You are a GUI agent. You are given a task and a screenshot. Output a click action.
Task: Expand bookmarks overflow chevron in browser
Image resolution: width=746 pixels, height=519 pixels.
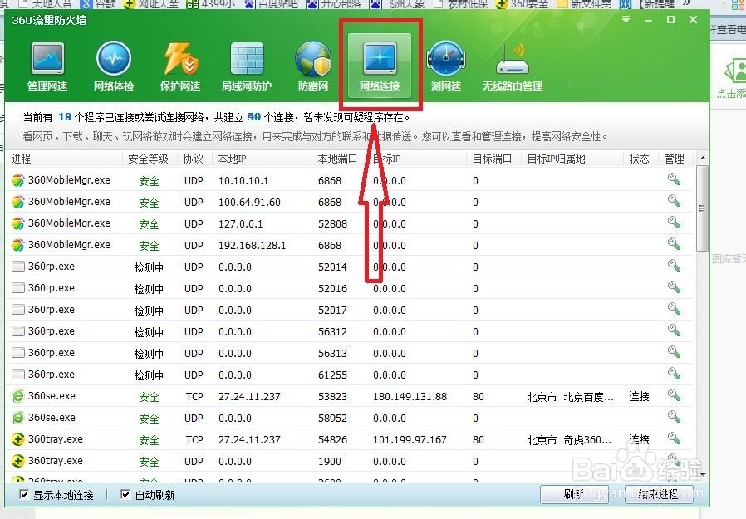pos(686,4)
